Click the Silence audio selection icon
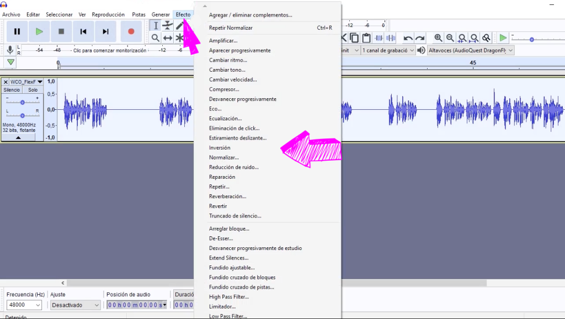Viewport: 565px width, 319px height. click(391, 38)
